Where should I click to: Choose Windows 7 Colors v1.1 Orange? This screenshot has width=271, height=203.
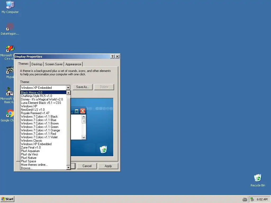43,130
